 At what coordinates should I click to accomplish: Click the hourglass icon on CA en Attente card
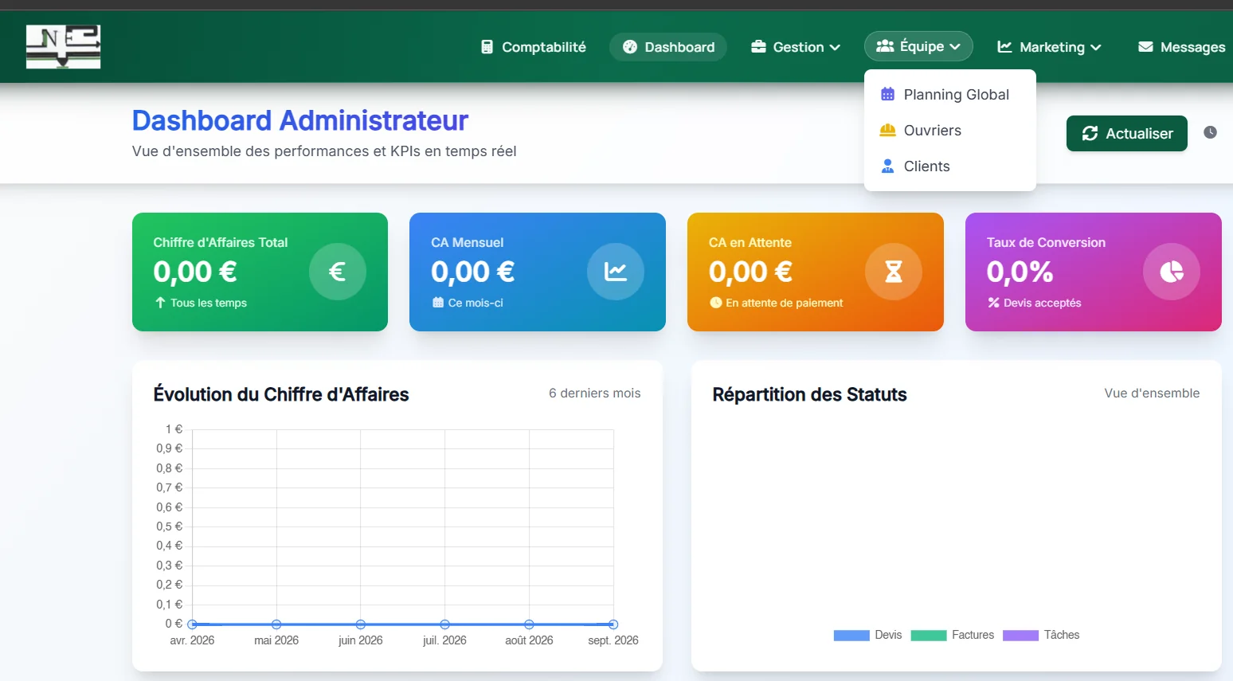894,272
